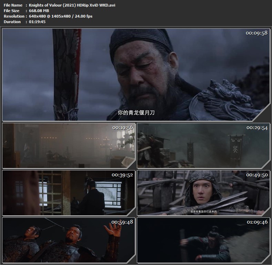The height and width of the screenshot is (265, 272).
Task: Click the 00:59:48 timestamp
Action: pyautogui.click(x=122, y=222)
